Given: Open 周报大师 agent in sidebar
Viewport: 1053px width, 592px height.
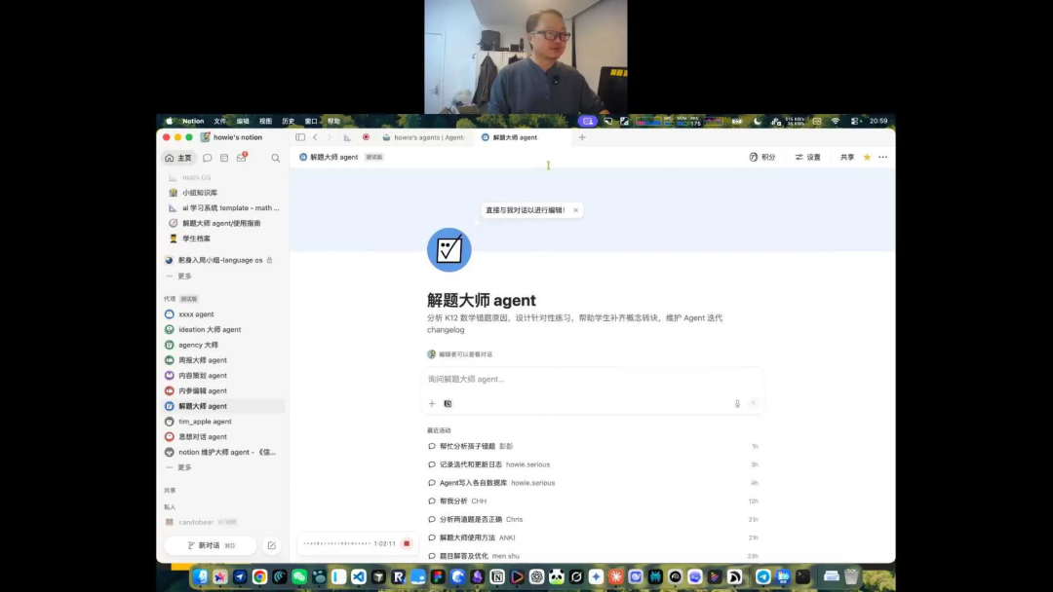Looking at the screenshot, I should pyautogui.click(x=224, y=360).
